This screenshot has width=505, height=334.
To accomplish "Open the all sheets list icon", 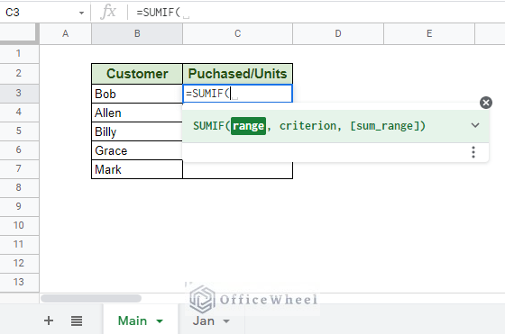I will [77, 320].
